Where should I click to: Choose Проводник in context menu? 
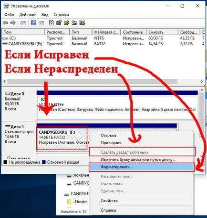coord(111,143)
